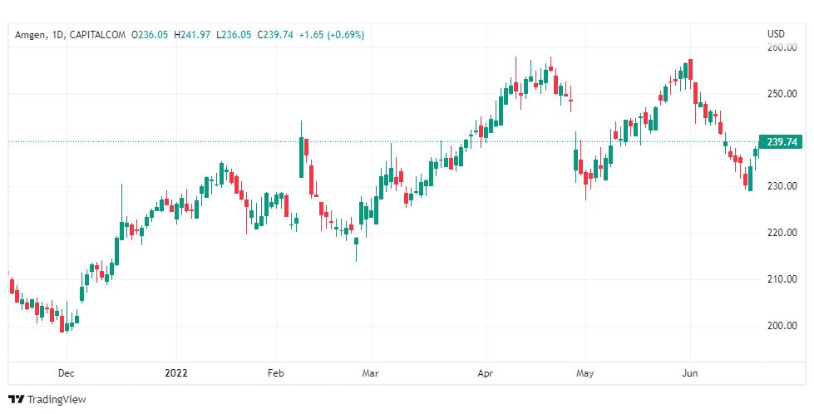This screenshot has width=814, height=414.
Task: Click the May time axis label
Action: 585,373
